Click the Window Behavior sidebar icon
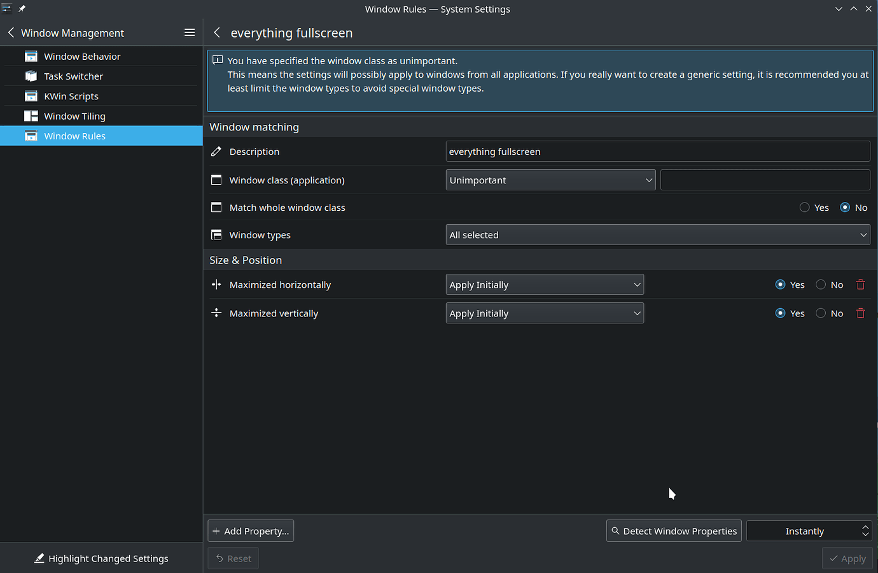The width and height of the screenshot is (878, 573). 31,56
